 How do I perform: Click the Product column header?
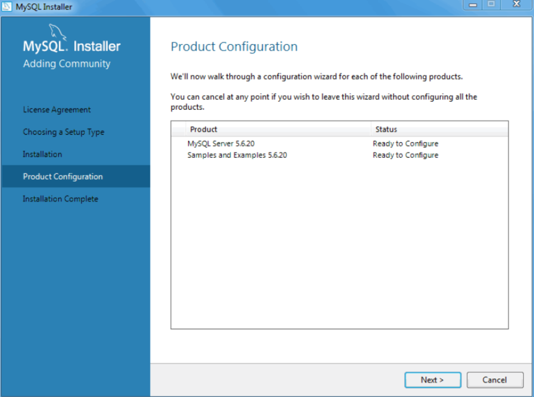coord(203,129)
